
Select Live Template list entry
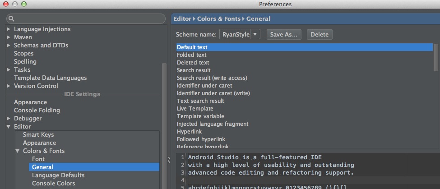click(x=195, y=109)
